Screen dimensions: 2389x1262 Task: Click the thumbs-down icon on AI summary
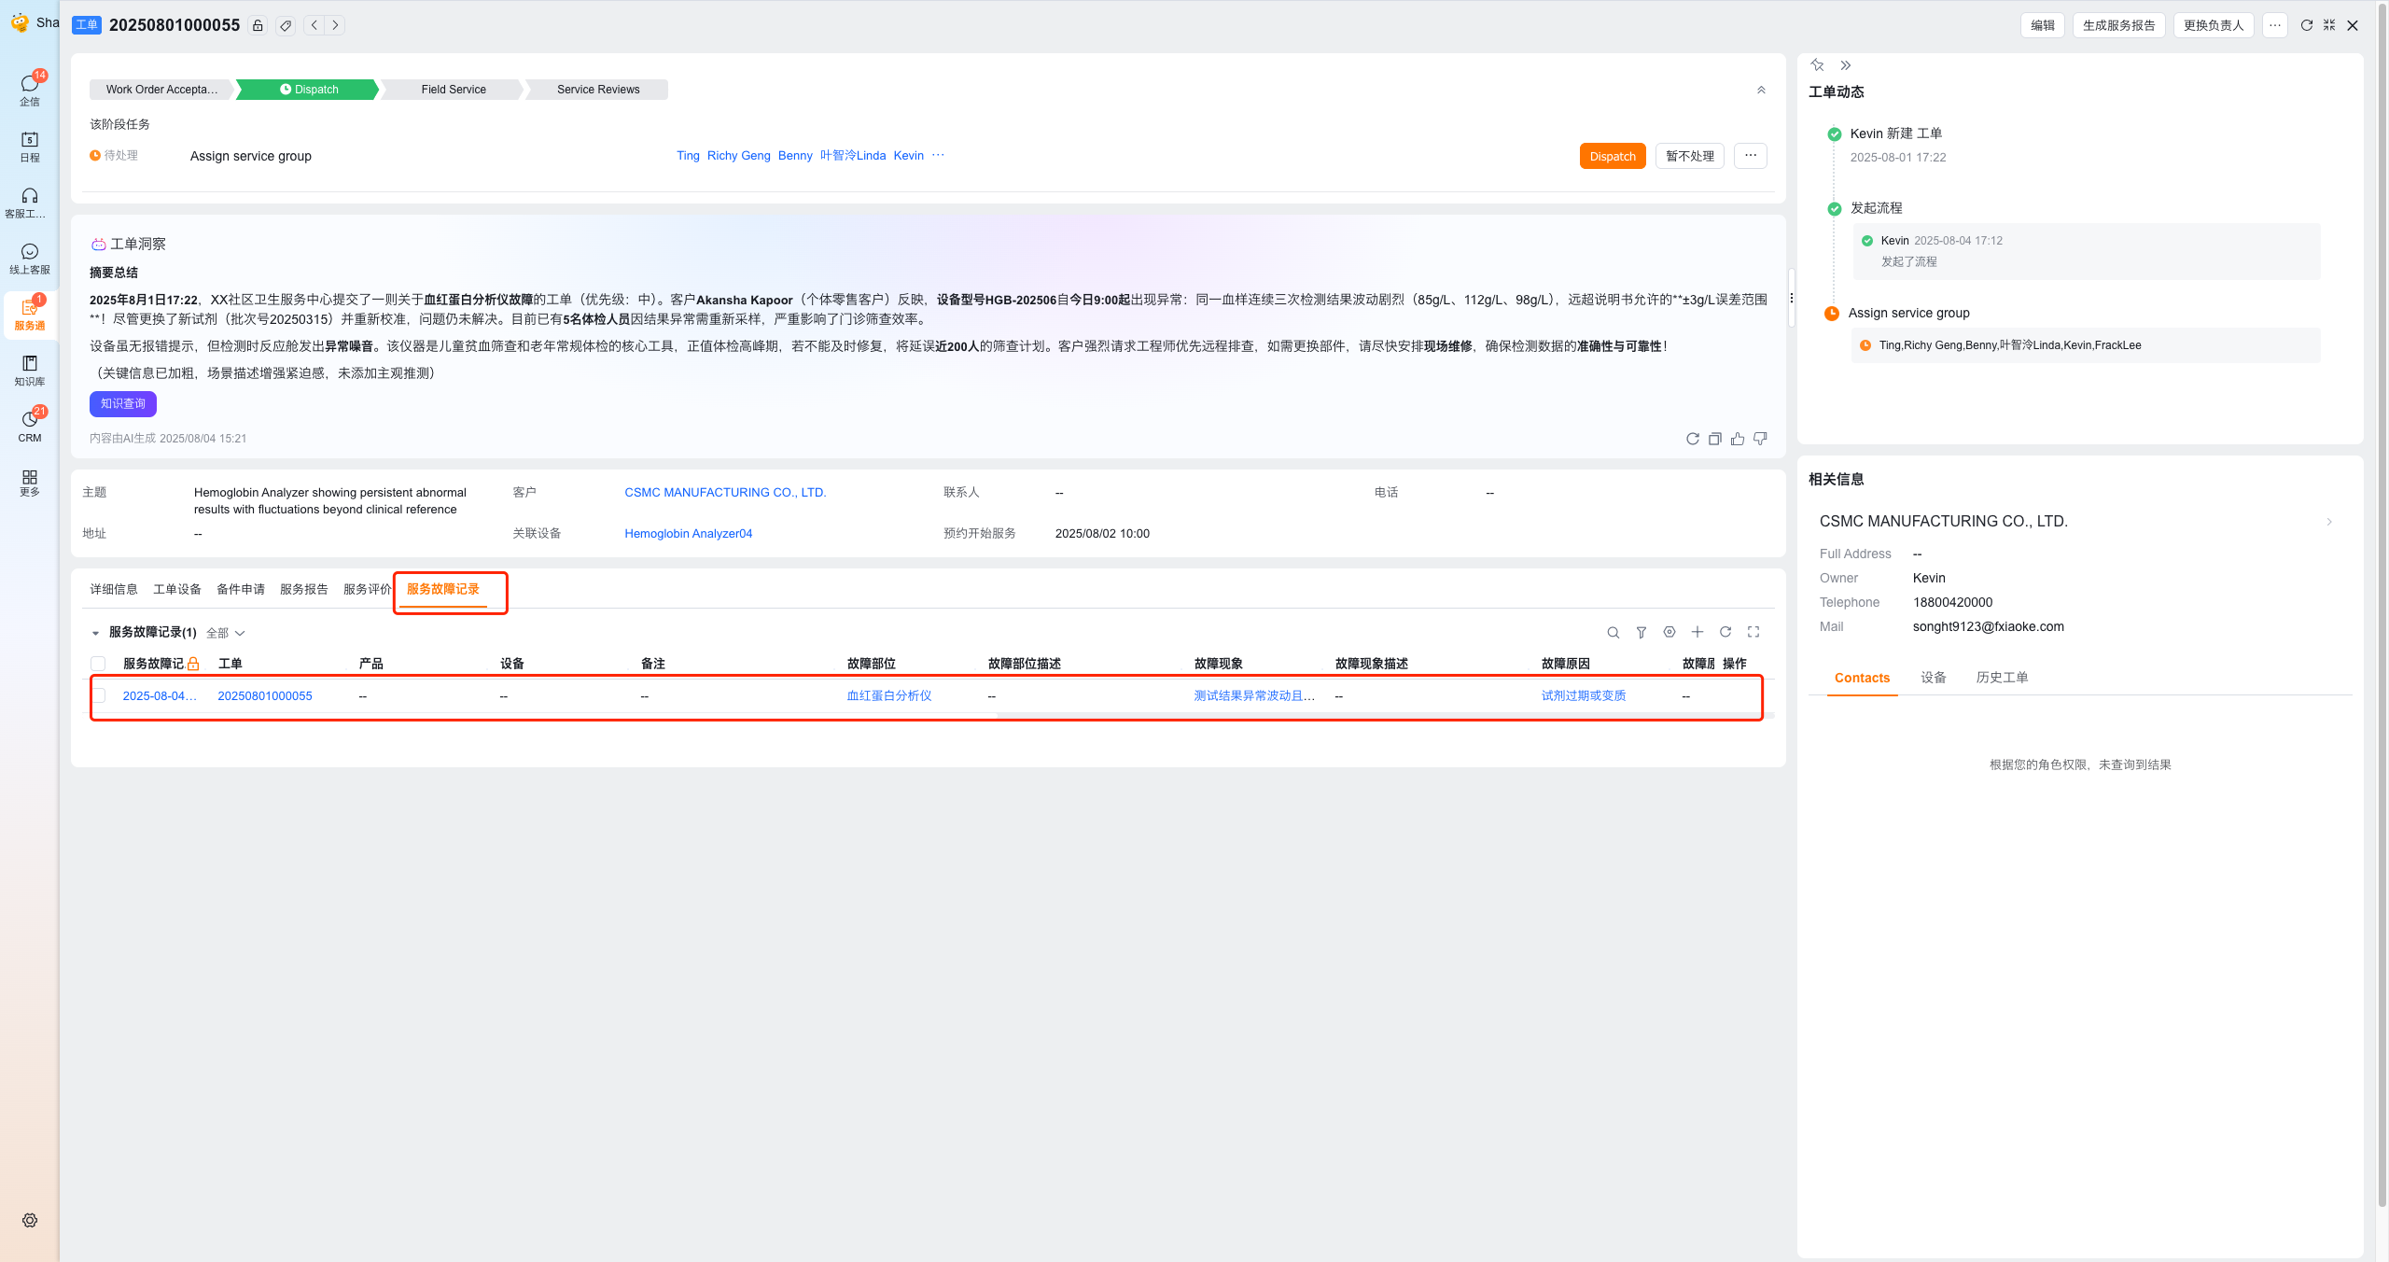pos(1760,439)
